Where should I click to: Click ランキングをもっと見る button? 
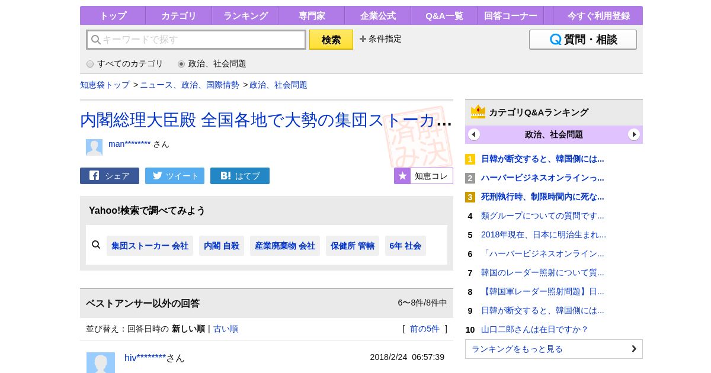point(554,349)
